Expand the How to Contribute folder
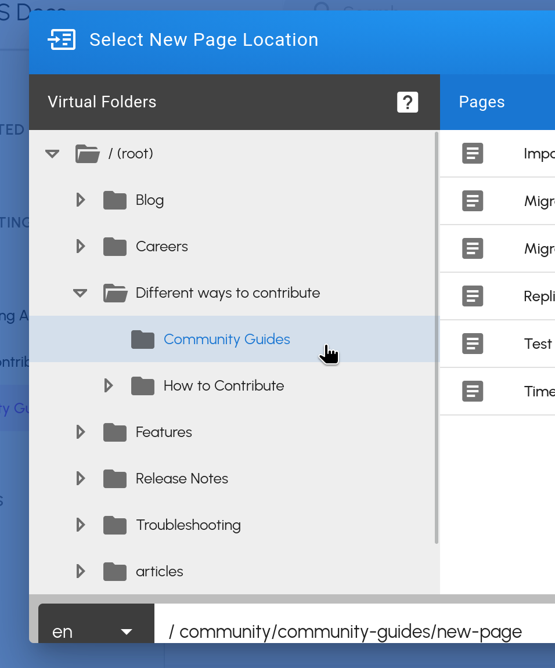The width and height of the screenshot is (555, 668). click(x=109, y=386)
